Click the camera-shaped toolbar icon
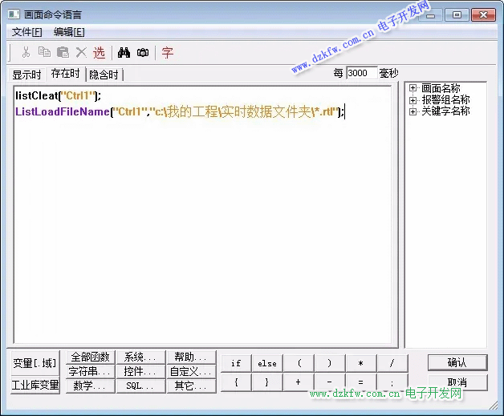 [x=143, y=53]
